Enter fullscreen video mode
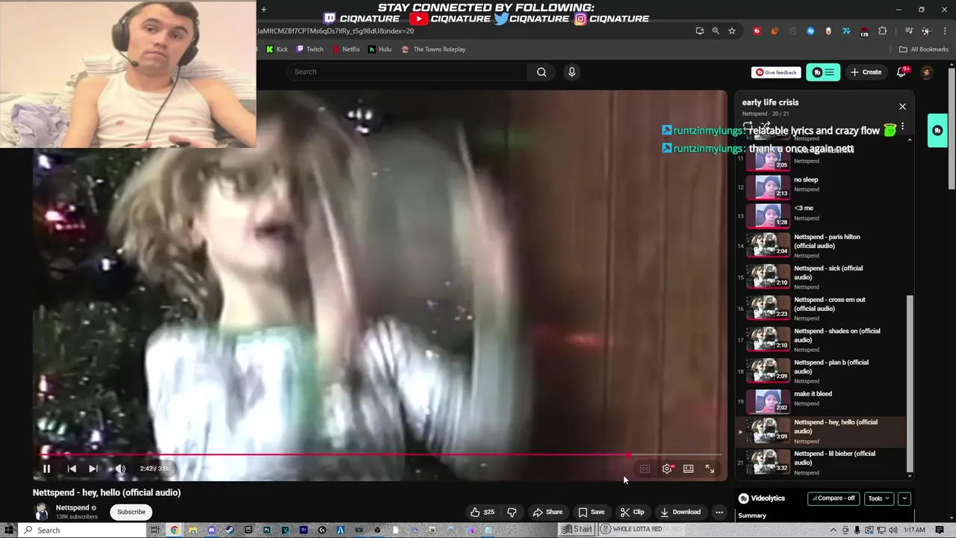The width and height of the screenshot is (956, 538). 710,469
